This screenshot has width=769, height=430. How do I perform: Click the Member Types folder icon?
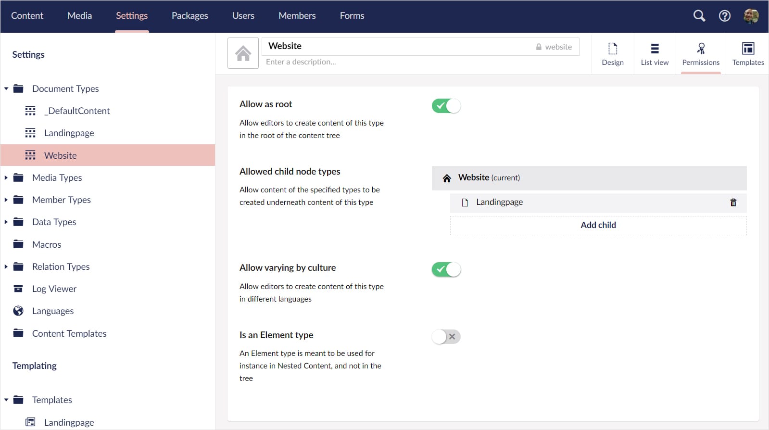point(18,200)
